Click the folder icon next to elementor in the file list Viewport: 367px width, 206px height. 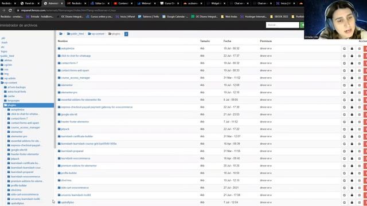(x=59, y=85)
